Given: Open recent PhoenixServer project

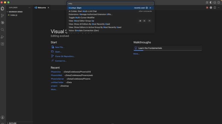Looking at the screenshot, I should pyautogui.click(x=57, y=79).
